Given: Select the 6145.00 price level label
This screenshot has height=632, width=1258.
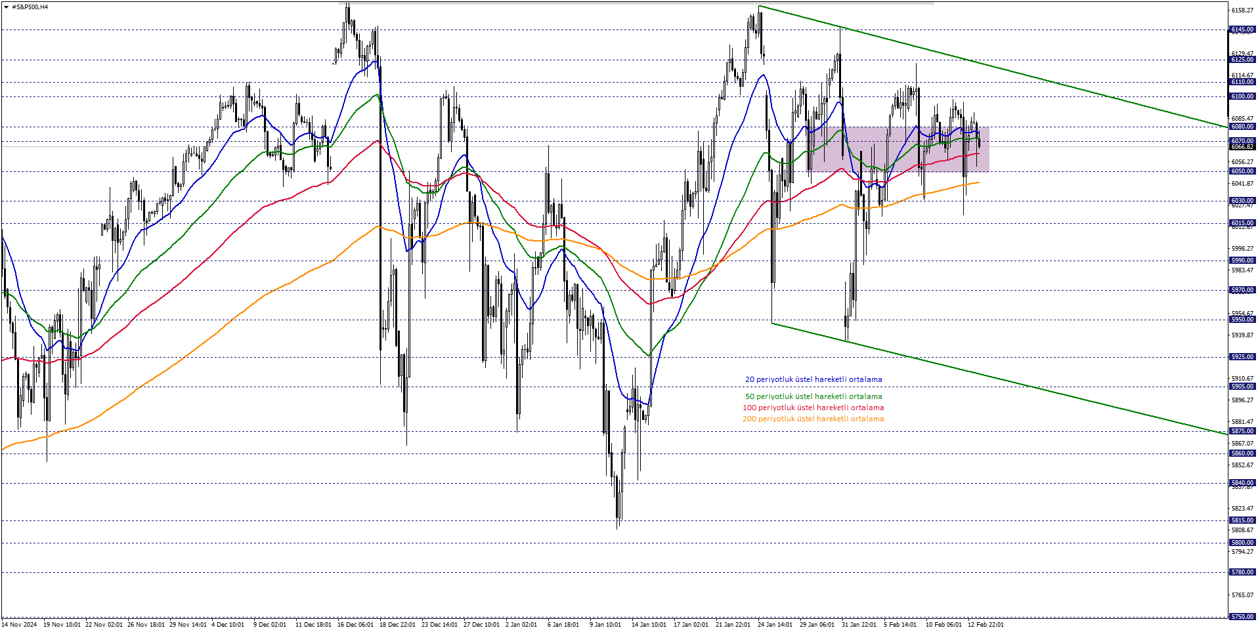Looking at the screenshot, I should click(1242, 30).
